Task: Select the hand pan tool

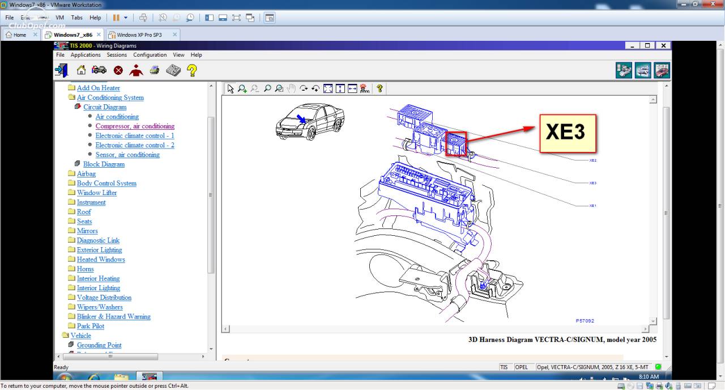Action: click(292, 88)
